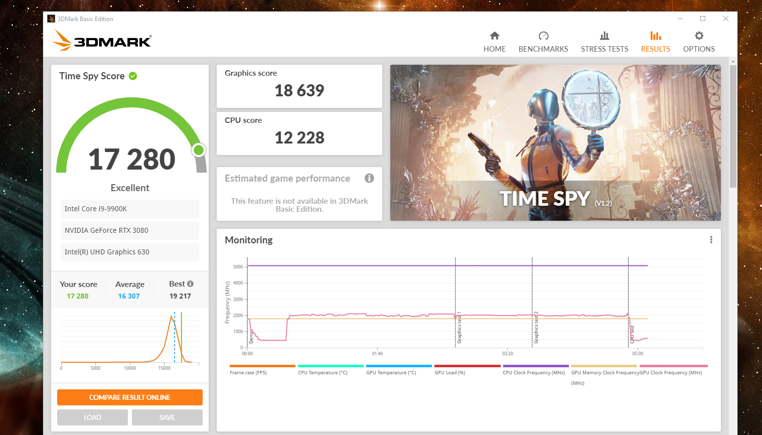
Task: Click the CPU score value 12 228
Action: 299,137
